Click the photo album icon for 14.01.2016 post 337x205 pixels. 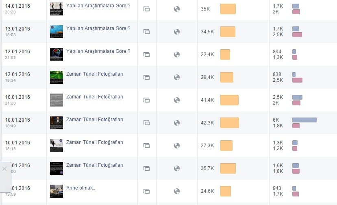(x=146, y=9)
